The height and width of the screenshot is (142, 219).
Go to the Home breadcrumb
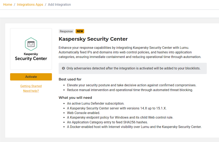[8, 4]
